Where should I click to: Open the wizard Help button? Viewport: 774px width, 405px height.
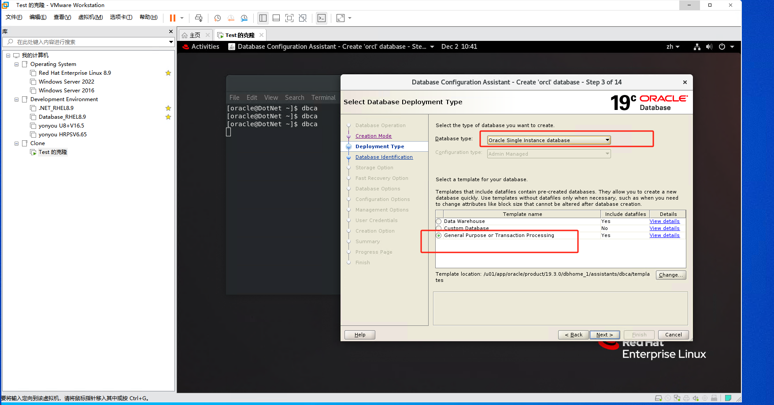tap(360, 335)
